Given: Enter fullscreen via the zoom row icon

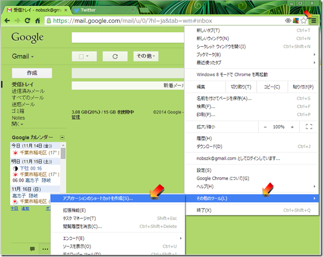Looking at the screenshot, I should 309,126.
